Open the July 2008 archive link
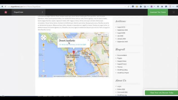This screenshot has width=178, height=100. pos(120,36)
